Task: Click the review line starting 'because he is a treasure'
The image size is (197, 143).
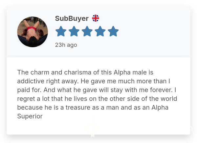Action: [x=93, y=108]
